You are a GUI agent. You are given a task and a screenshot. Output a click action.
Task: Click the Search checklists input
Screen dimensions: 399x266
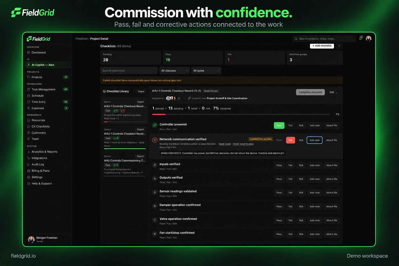[129, 71]
